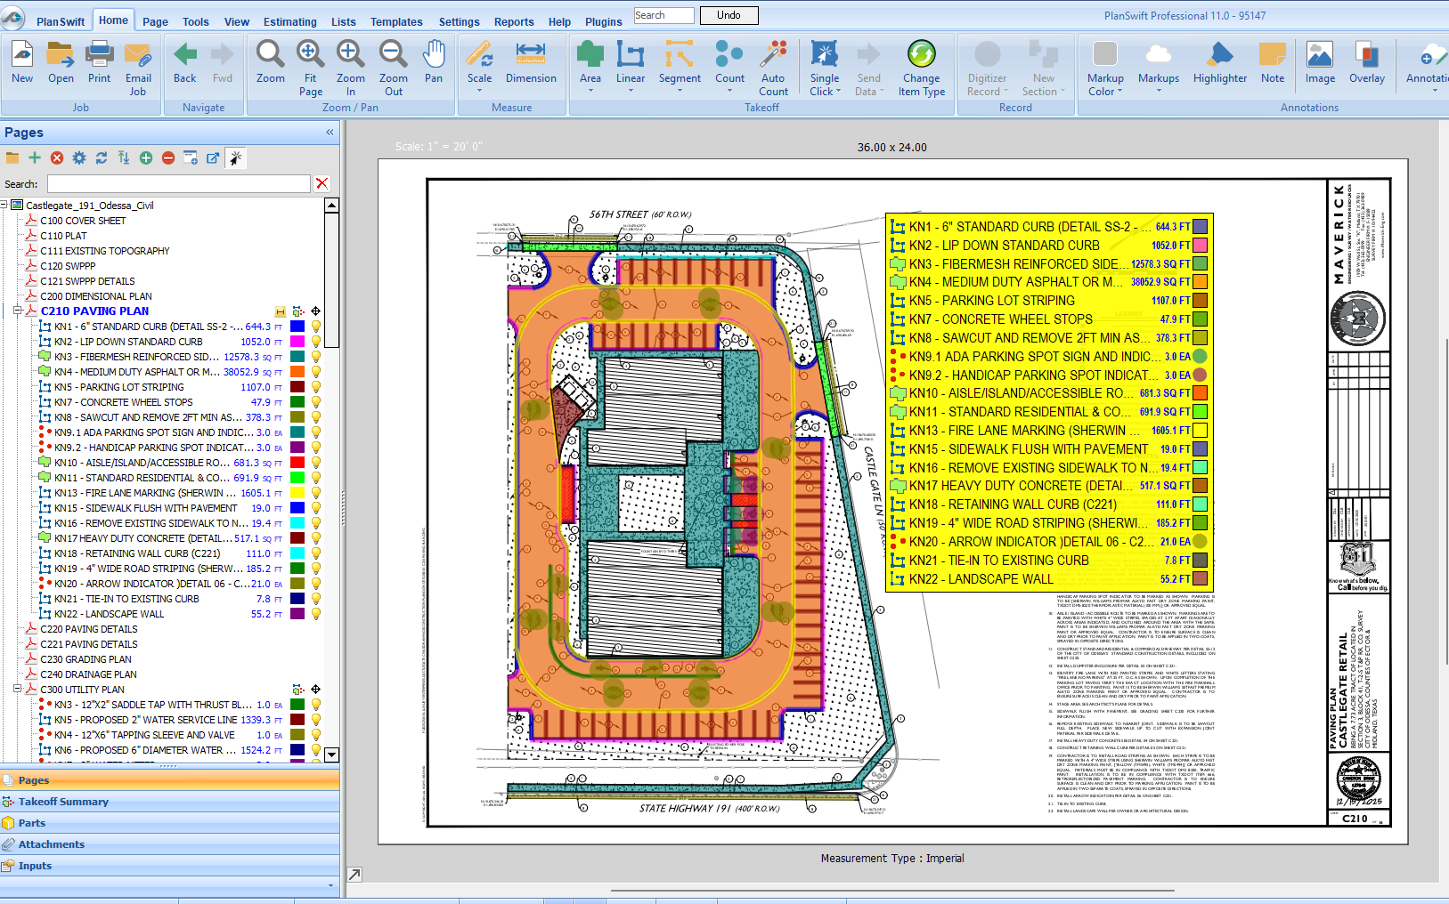Image resolution: width=1449 pixels, height=904 pixels.
Task: Select the Pan hand tool
Action: click(434, 55)
